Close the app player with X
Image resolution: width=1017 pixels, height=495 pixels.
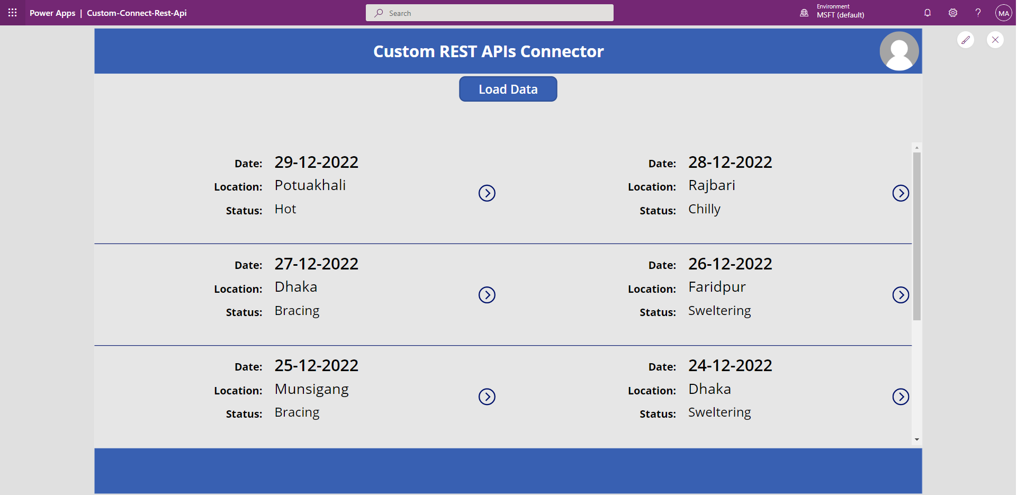995,40
